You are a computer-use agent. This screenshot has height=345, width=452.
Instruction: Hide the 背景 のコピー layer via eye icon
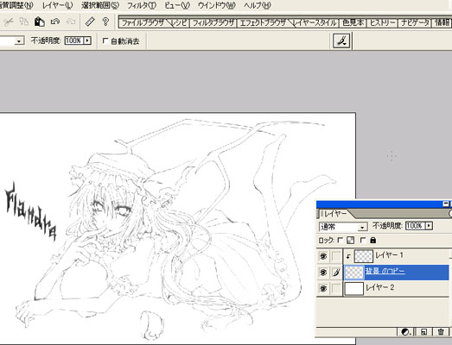point(323,272)
